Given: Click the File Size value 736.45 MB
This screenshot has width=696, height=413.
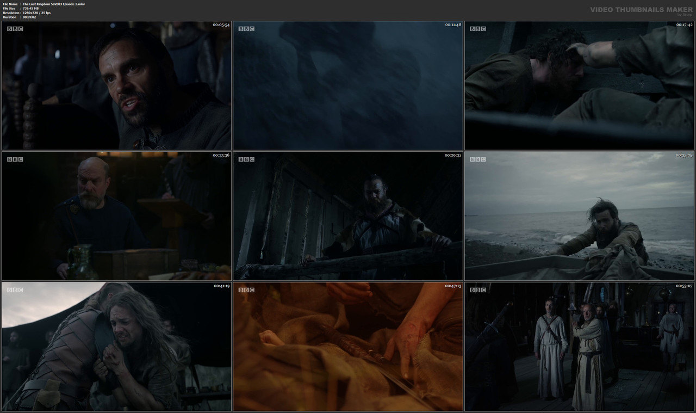Looking at the screenshot, I should 30,8.
